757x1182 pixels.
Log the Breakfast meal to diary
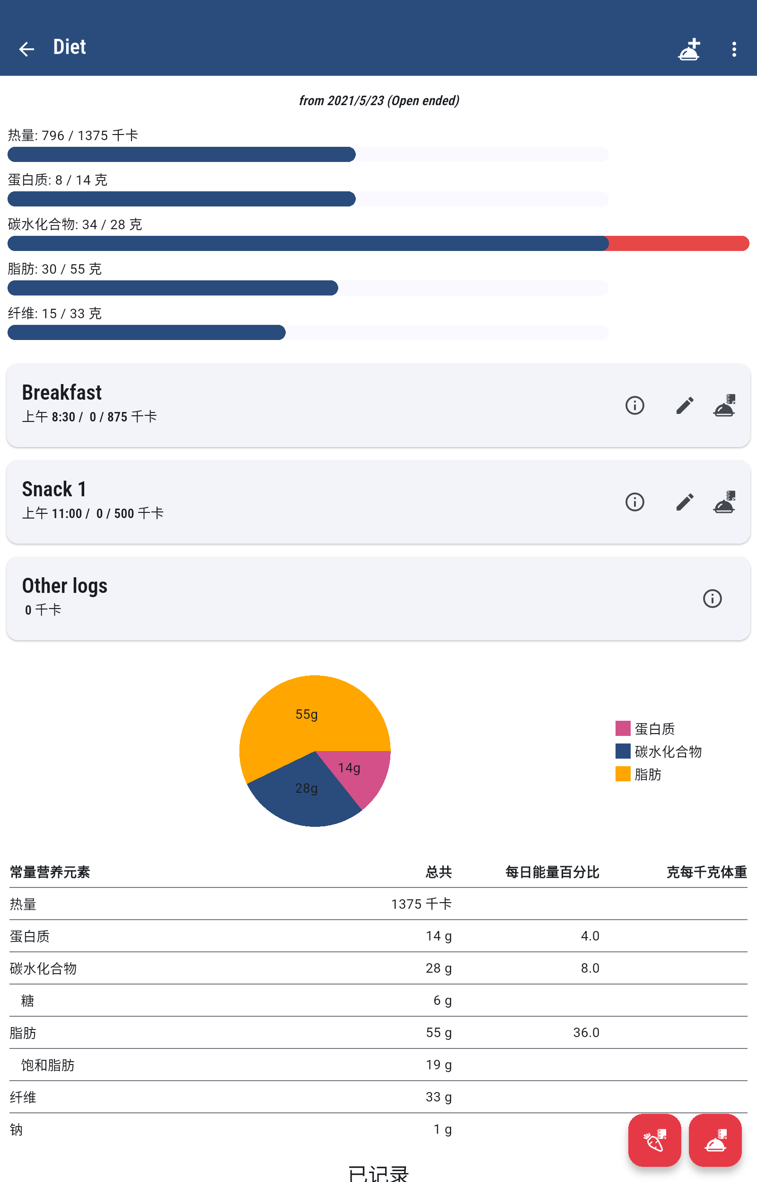[x=724, y=405]
